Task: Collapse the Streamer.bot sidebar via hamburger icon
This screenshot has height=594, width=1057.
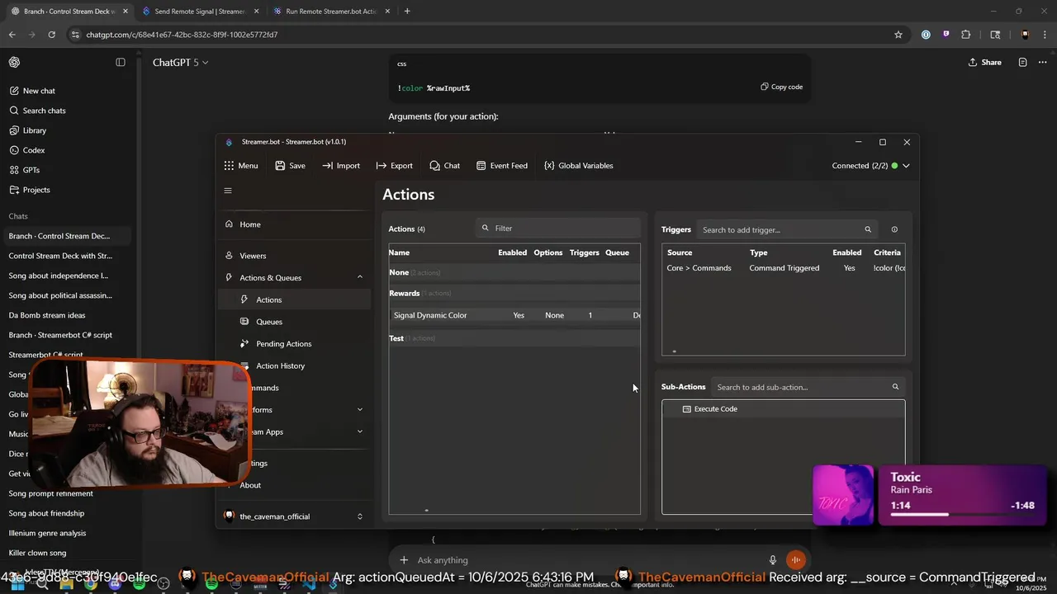Action: click(228, 191)
